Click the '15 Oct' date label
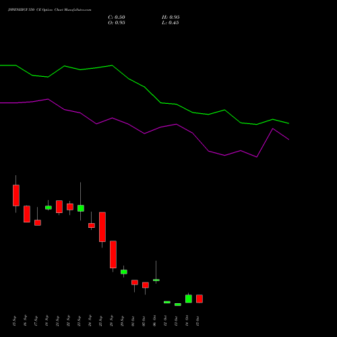The image size is (337, 337). tap(198, 321)
